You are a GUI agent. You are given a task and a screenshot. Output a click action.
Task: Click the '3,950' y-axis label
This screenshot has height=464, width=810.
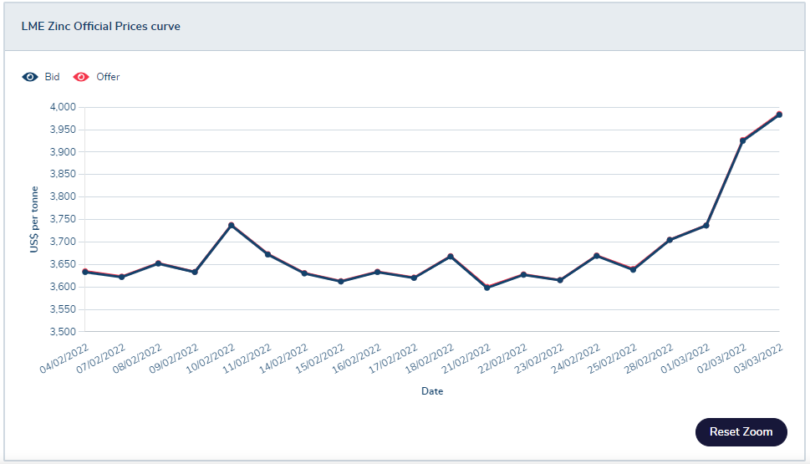[x=63, y=130]
